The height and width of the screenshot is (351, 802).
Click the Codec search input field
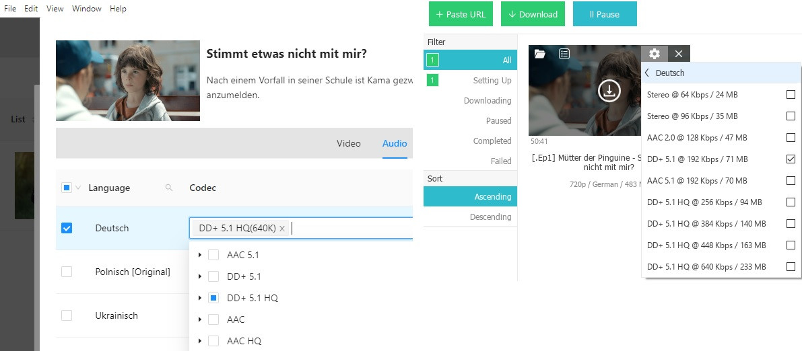pos(350,229)
